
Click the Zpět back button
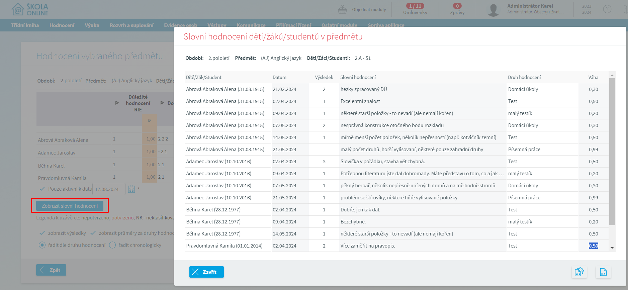(x=51, y=270)
